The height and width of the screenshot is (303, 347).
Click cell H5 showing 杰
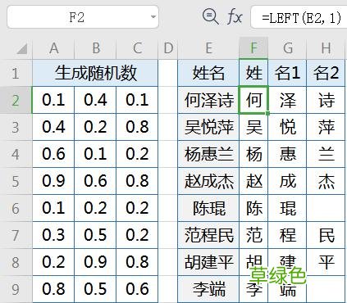[x=326, y=181]
